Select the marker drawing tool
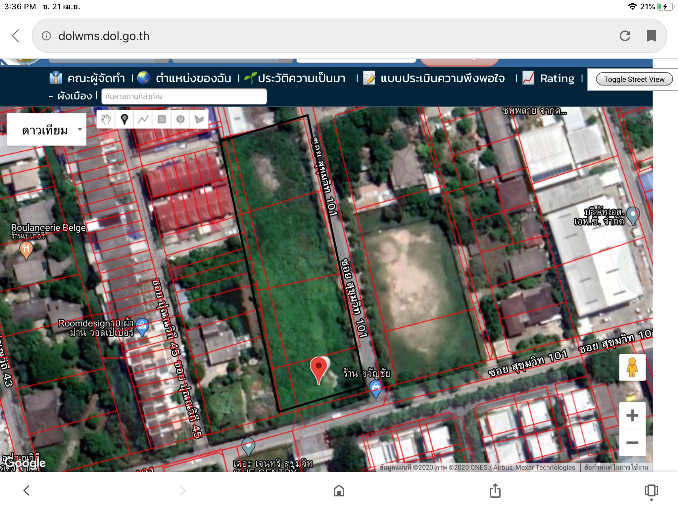Screen dimensions: 678x509 (x=124, y=119)
